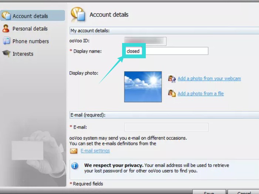Click the We respect your privacy text
The width and height of the screenshot is (259, 194).
click(x=114, y=165)
